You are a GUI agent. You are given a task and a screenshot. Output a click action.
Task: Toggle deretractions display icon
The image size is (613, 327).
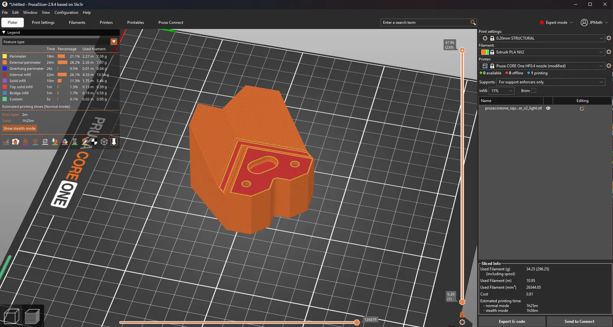pos(35,142)
